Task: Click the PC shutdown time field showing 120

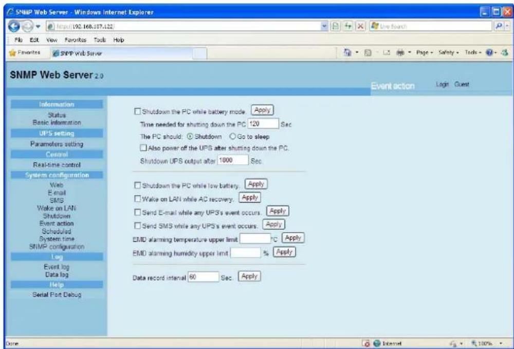Action: pyautogui.click(x=263, y=124)
